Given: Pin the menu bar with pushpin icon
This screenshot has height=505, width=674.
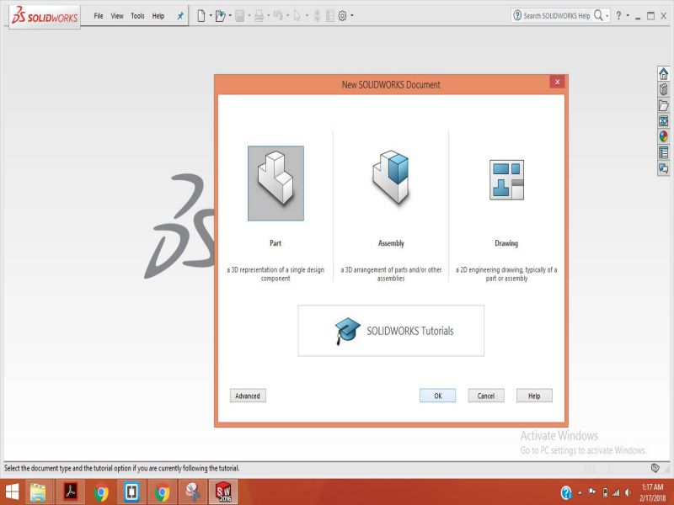Looking at the screenshot, I should tap(180, 16).
